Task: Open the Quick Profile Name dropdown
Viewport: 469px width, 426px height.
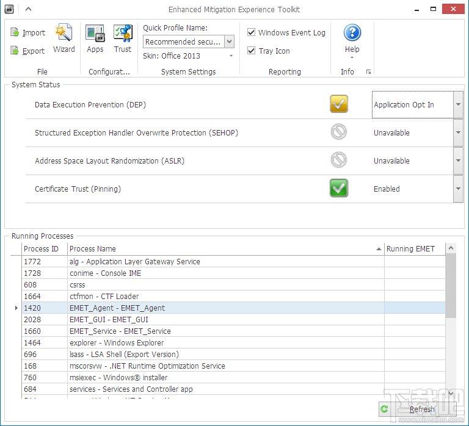Action: coord(229,42)
